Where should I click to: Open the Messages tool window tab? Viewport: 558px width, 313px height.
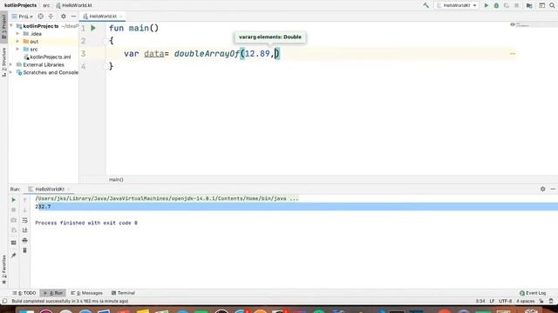pyautogui.click(x=86, y=293)
